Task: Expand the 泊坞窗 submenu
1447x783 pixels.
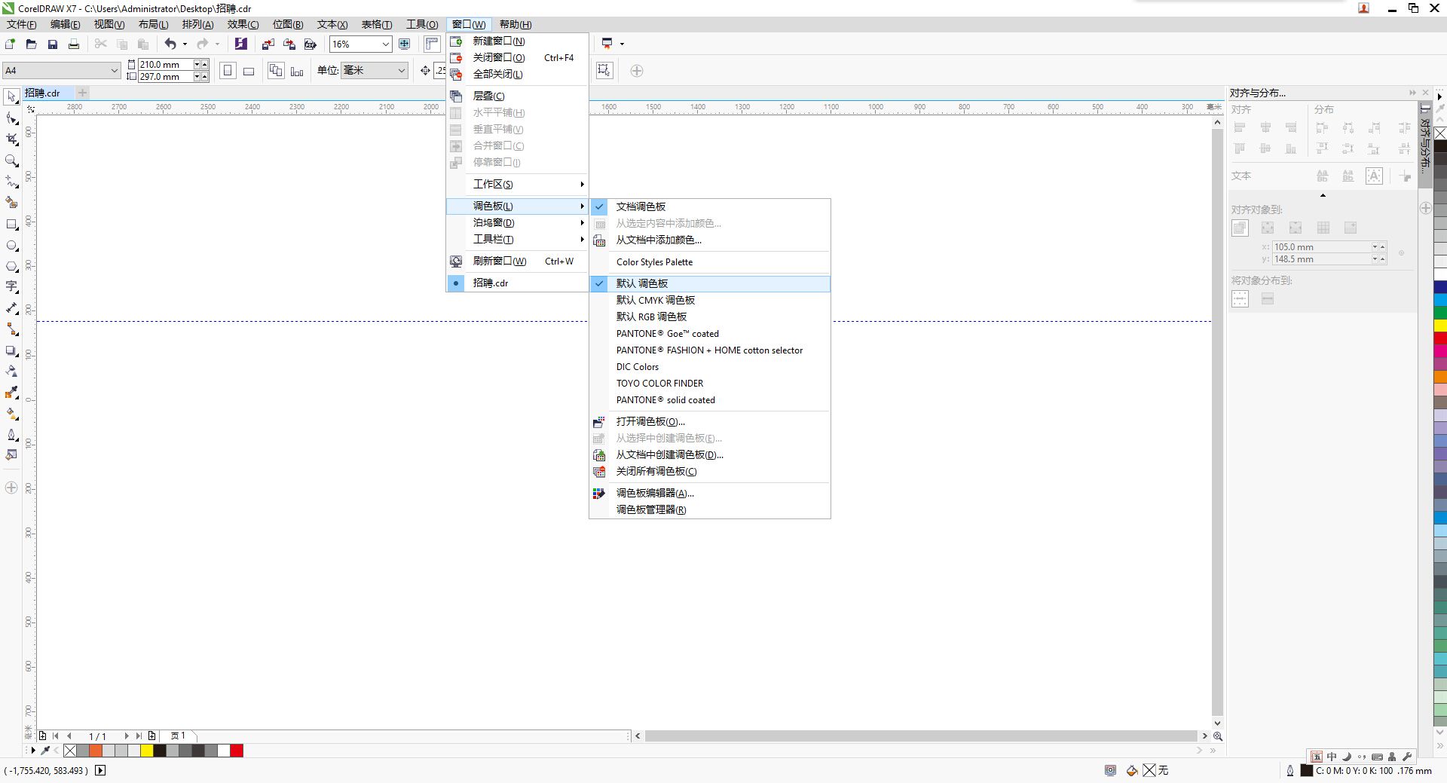Action: pos(517,223)
